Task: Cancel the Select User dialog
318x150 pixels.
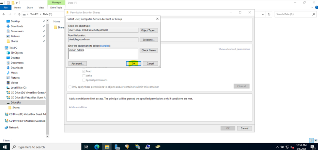Action: click(x=150, y=64)
